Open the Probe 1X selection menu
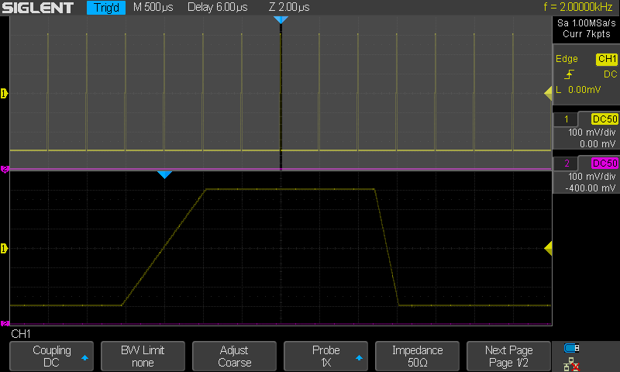620x372 pixels. pyautogui.click(x=325, y=356)
